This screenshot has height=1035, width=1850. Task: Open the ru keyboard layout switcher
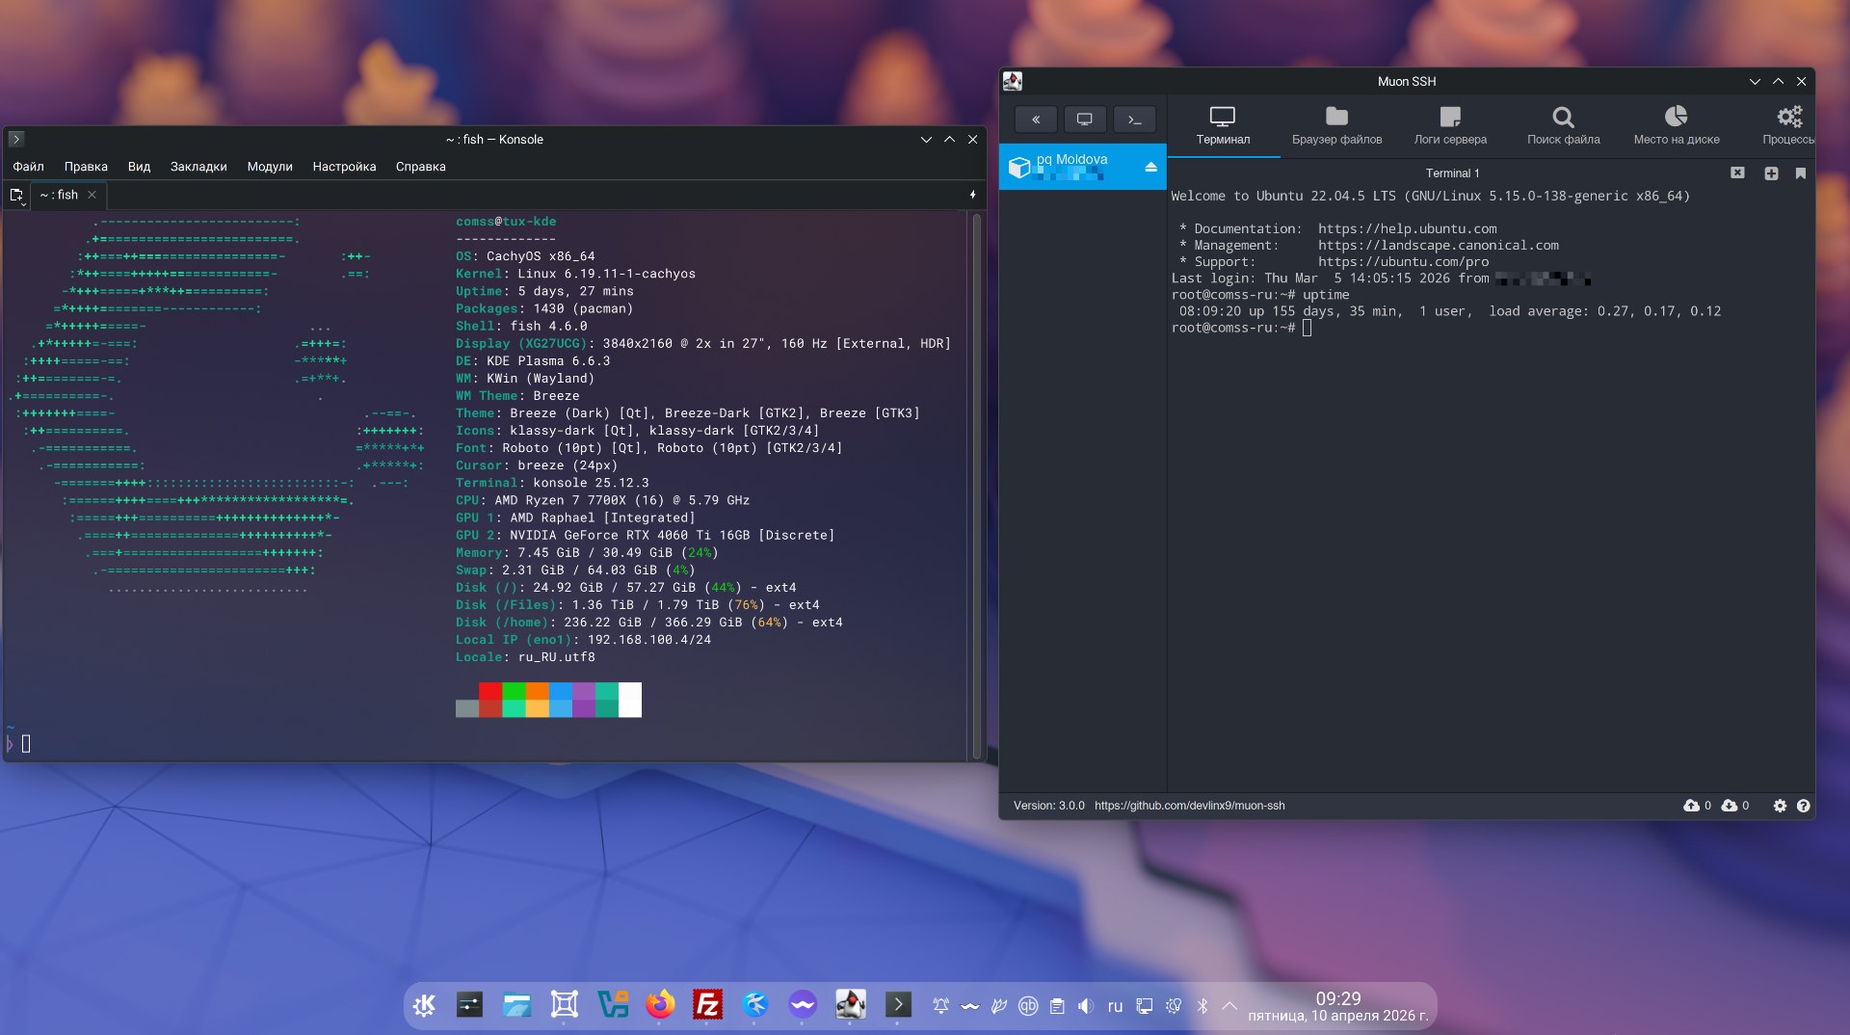pyautogui.click(x=1115, y=1006)
